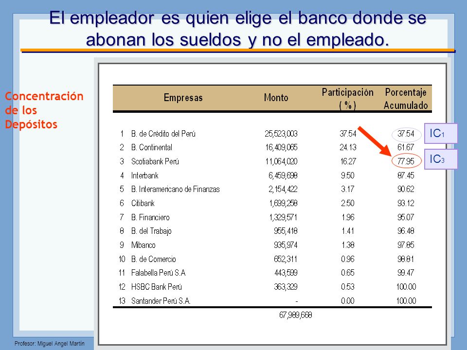The width and height of the screenshot is (467, 350).
Task: Click the participation value 16.27
Action: pos(348,161)
